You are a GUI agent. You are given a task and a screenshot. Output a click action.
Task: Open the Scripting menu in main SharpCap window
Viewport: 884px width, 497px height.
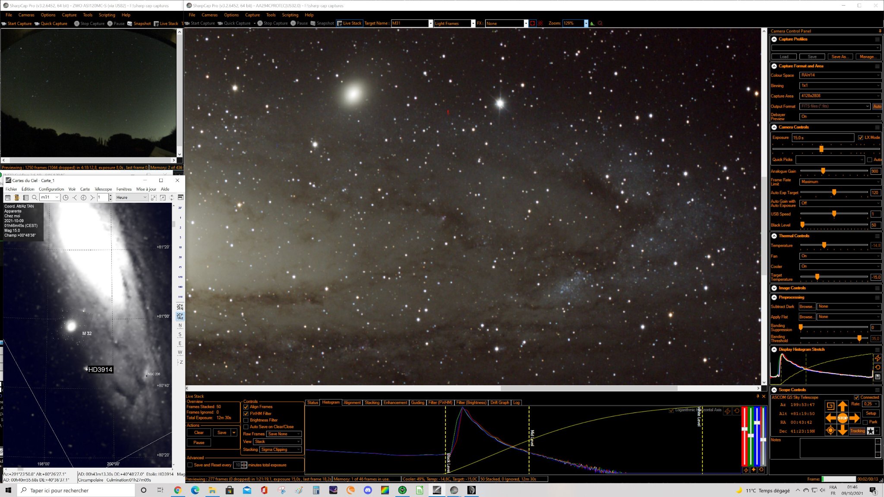point(290,15)
